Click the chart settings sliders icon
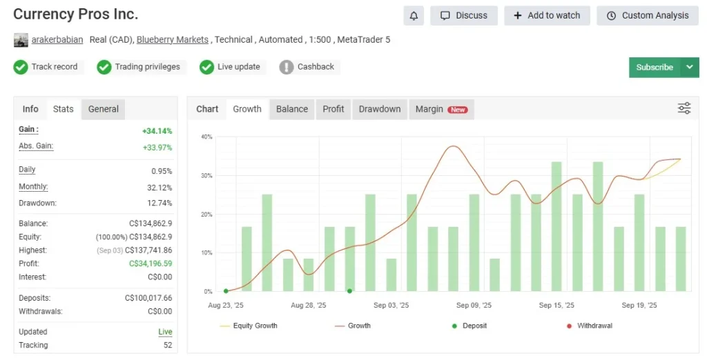The width and height of the screenshot is (707, 358). point(684,108)
